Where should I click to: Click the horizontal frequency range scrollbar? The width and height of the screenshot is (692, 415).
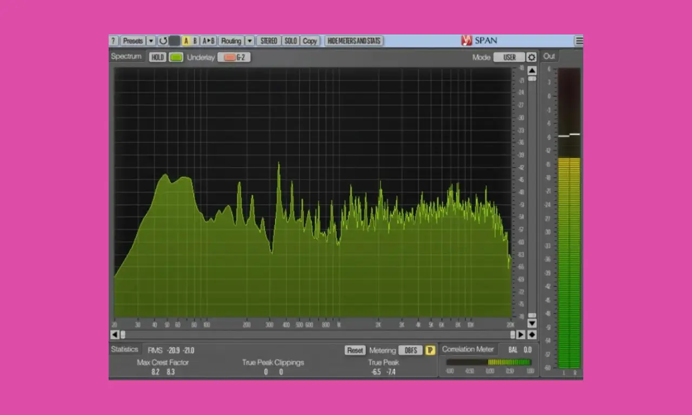click(317, 335)
